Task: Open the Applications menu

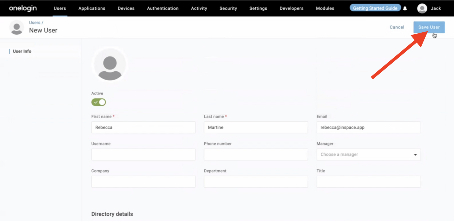Action: pyautogui.click(x=92, y=8)
